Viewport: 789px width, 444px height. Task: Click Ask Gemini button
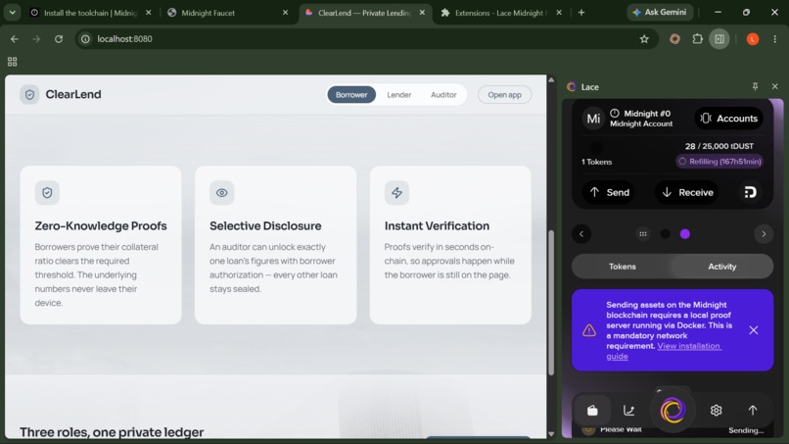660,12
